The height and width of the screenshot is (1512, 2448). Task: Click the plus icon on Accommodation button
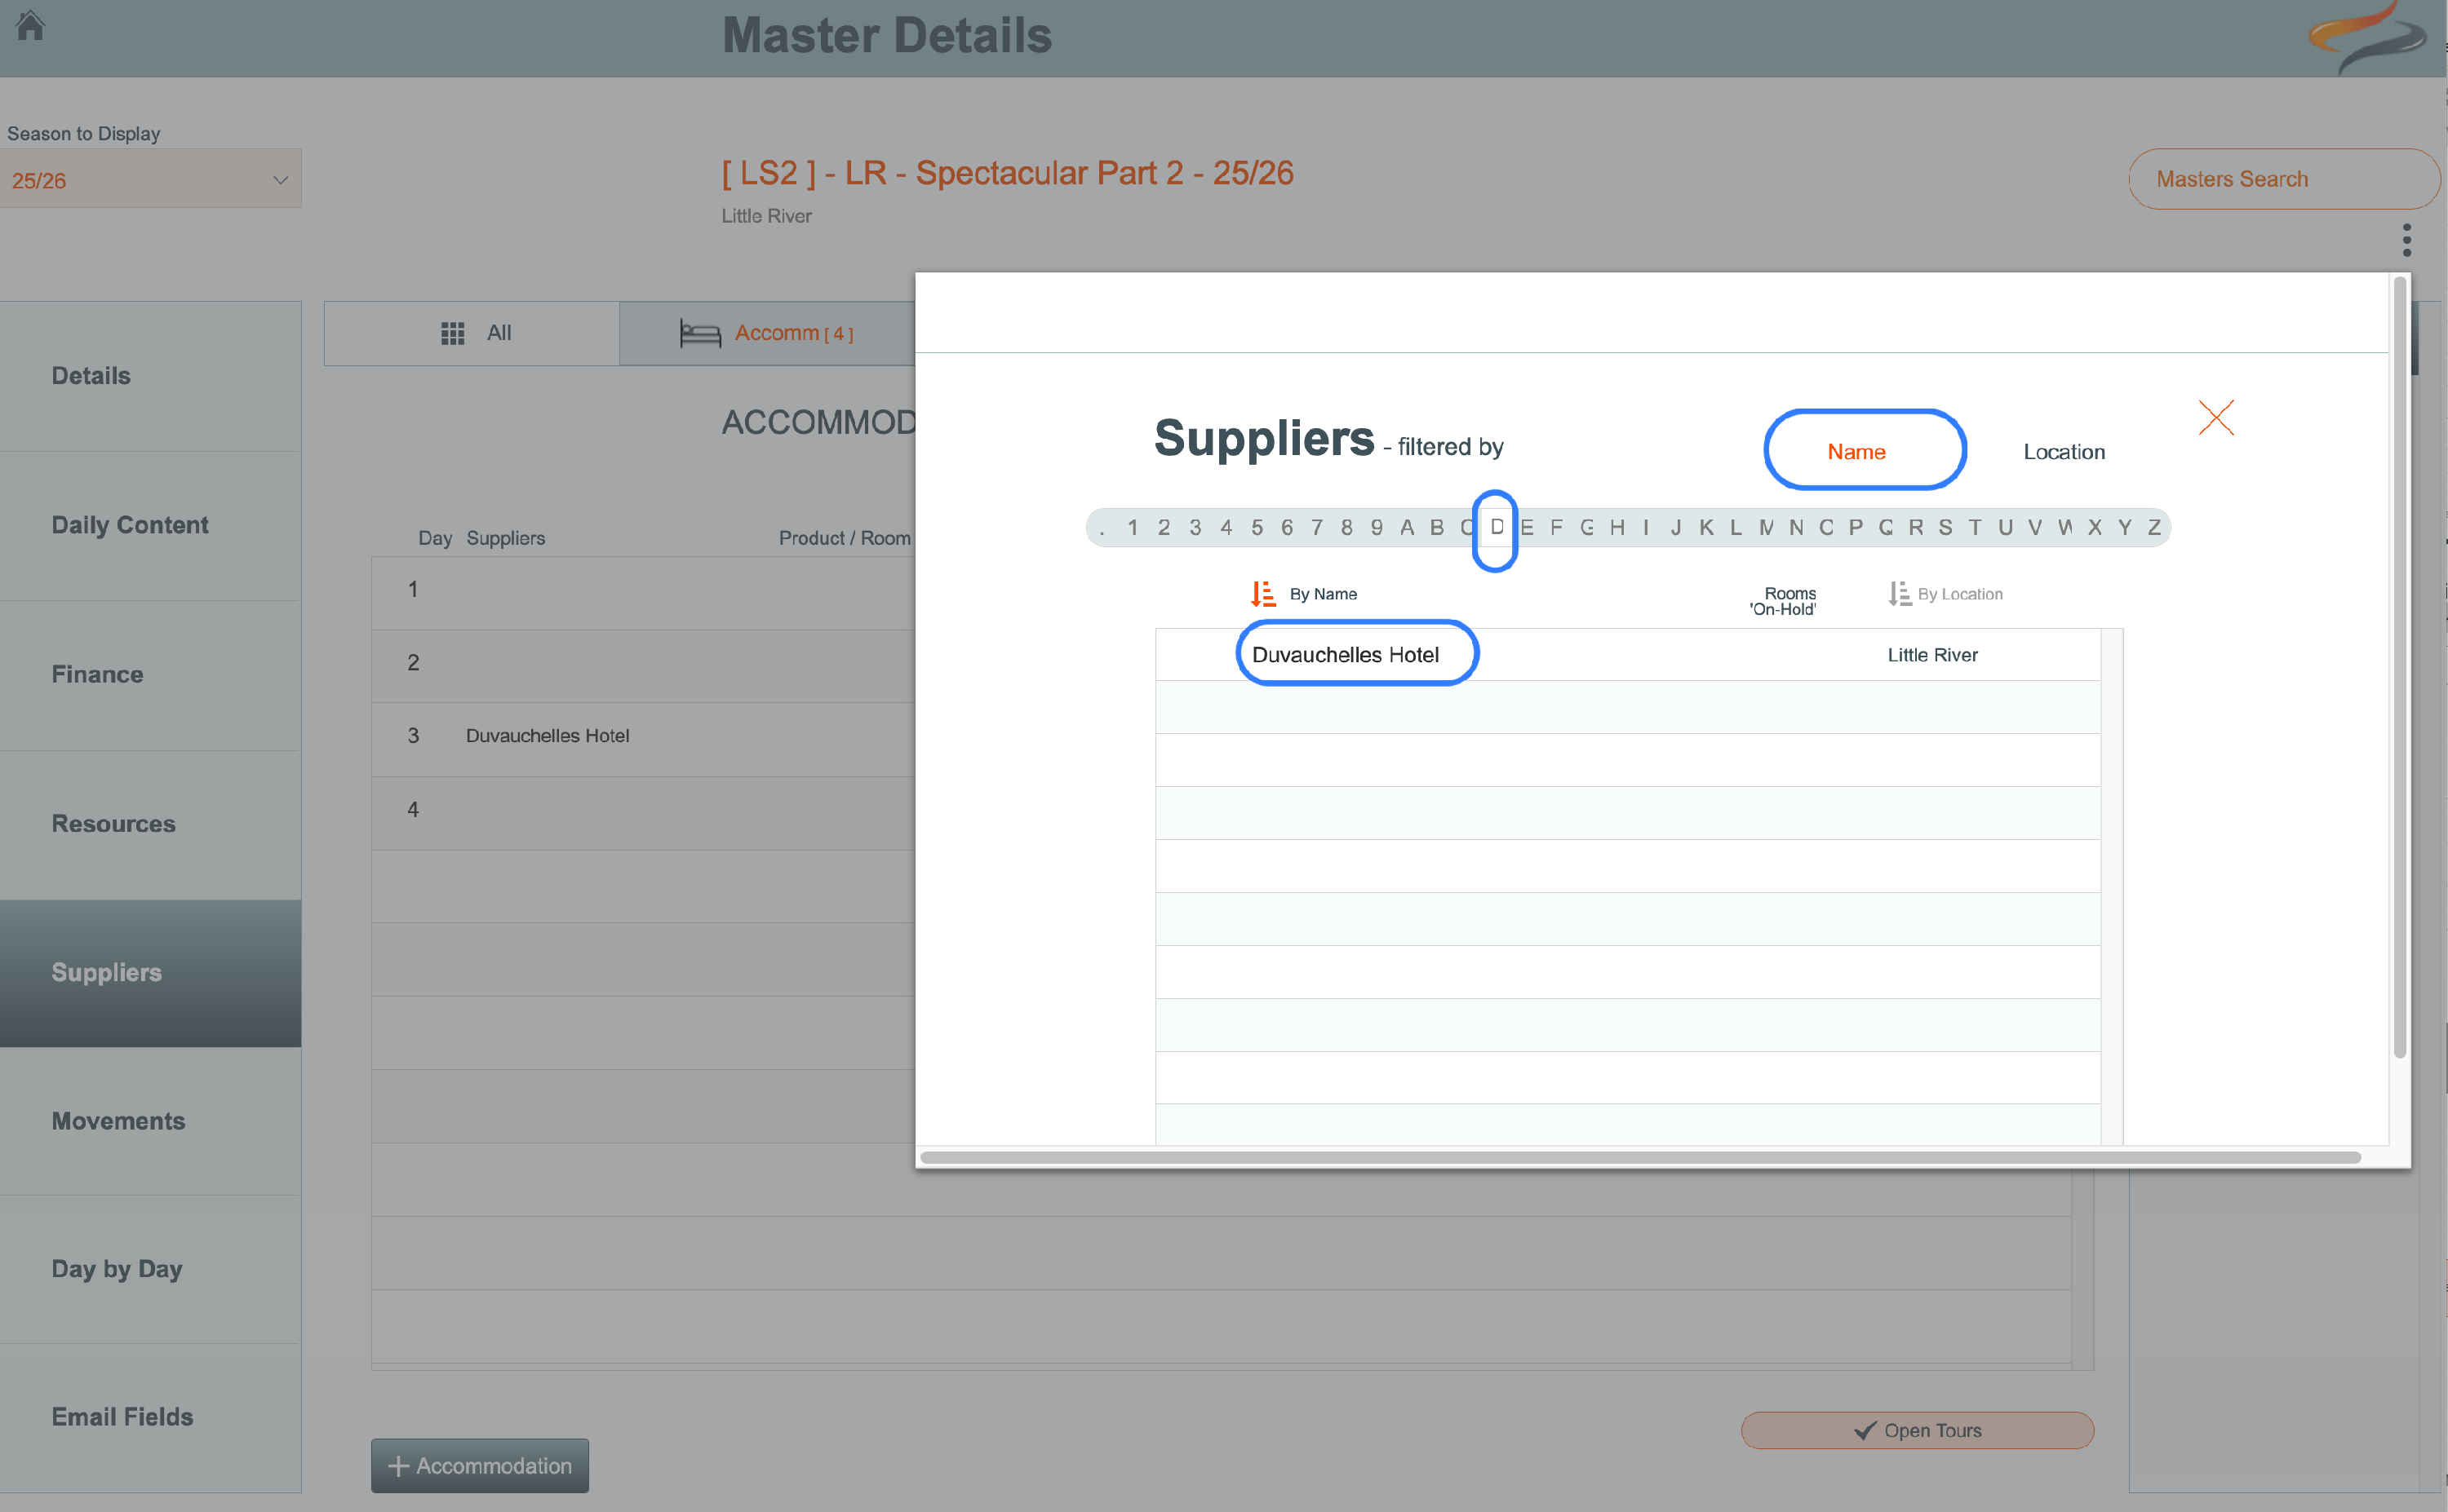(398, 1465)
